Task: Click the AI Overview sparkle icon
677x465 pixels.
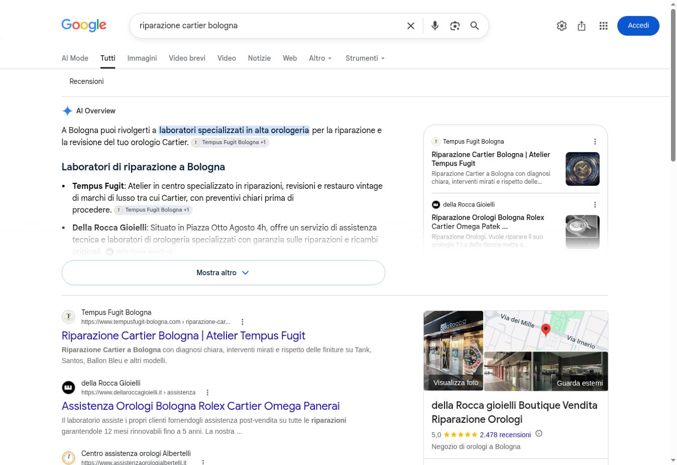Action: (67, 111)
